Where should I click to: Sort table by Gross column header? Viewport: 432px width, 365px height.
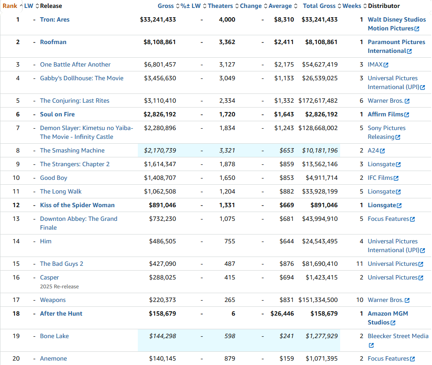click(166, 6)
